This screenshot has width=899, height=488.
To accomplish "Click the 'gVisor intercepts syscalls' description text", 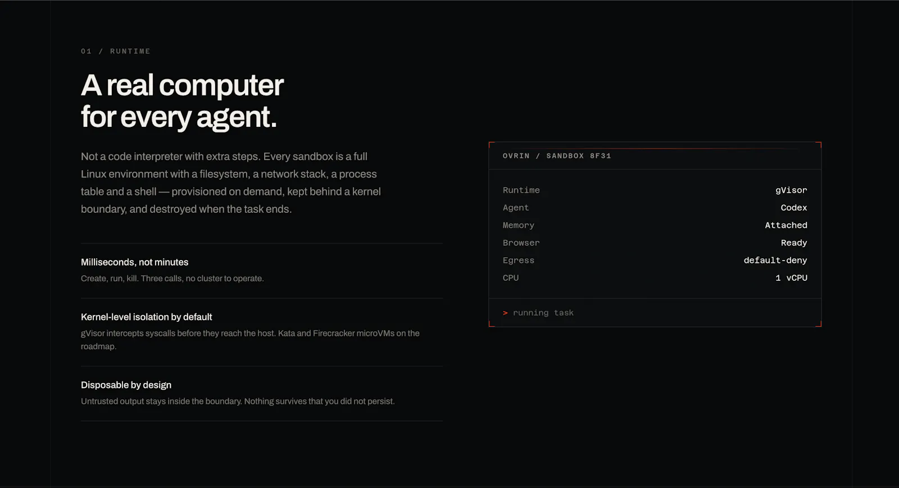I will [250, 340].
